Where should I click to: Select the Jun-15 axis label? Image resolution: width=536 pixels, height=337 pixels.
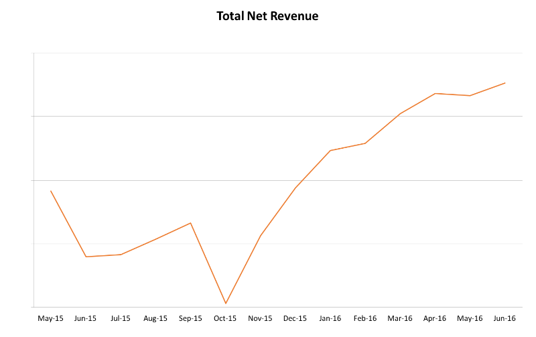point(85,318)
